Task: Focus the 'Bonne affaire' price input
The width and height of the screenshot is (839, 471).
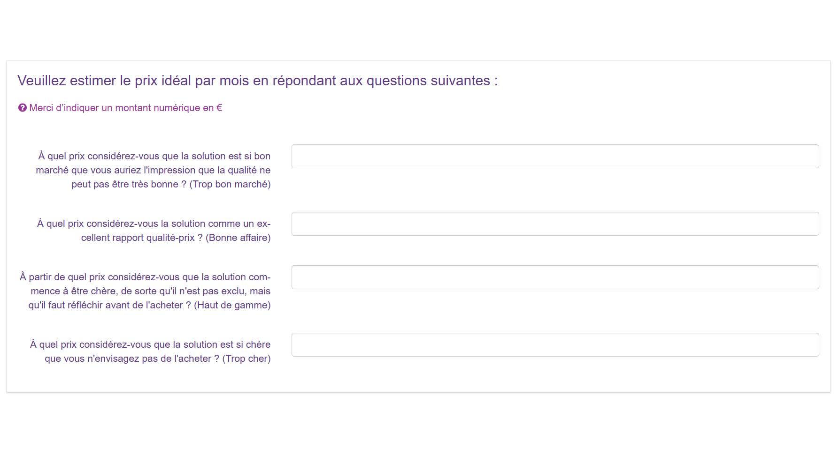Action: (x=555, y=224)
